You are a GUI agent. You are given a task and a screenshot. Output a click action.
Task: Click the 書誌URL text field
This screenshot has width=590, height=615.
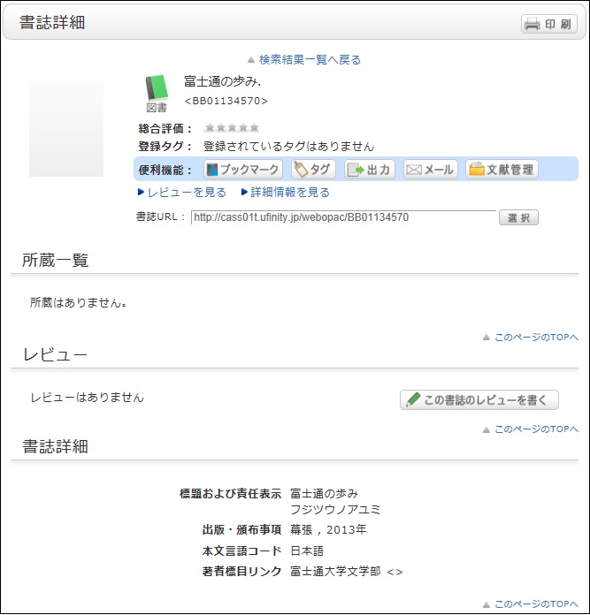(x=343, y=217)
